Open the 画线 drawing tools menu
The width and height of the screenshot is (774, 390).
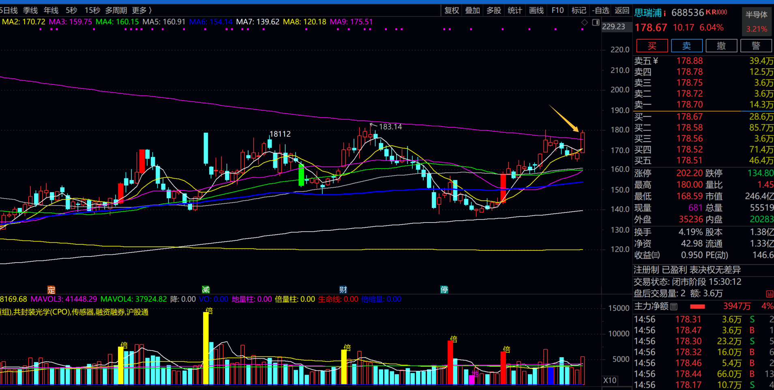536,11
